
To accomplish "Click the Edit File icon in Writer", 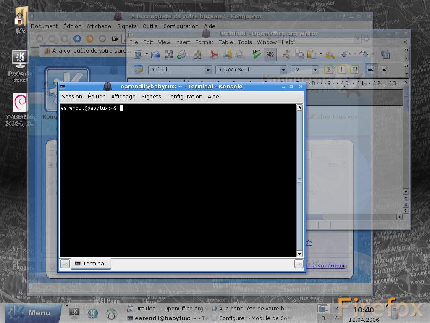I will [x=197, y=54].
